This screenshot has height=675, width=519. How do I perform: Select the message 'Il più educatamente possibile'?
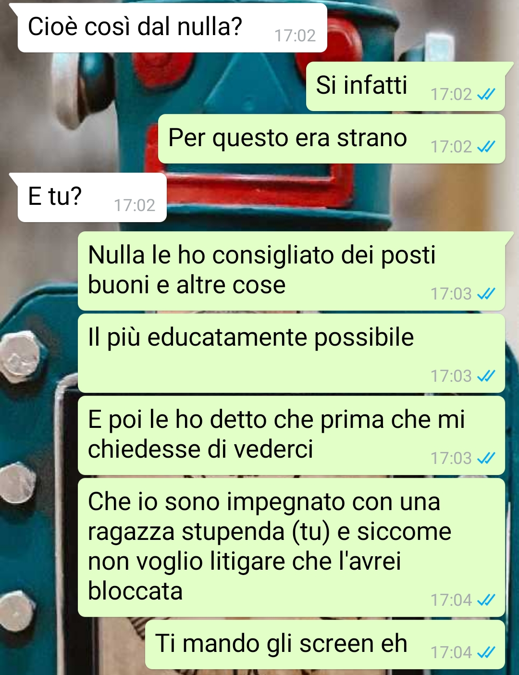click(x=291, y=353)
